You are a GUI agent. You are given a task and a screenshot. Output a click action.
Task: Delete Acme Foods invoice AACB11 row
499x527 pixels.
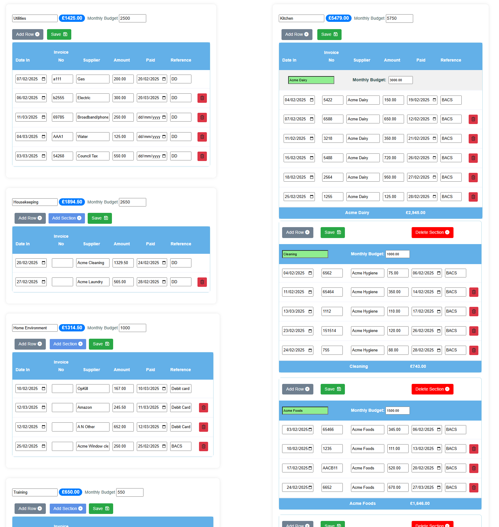(474, 468)
